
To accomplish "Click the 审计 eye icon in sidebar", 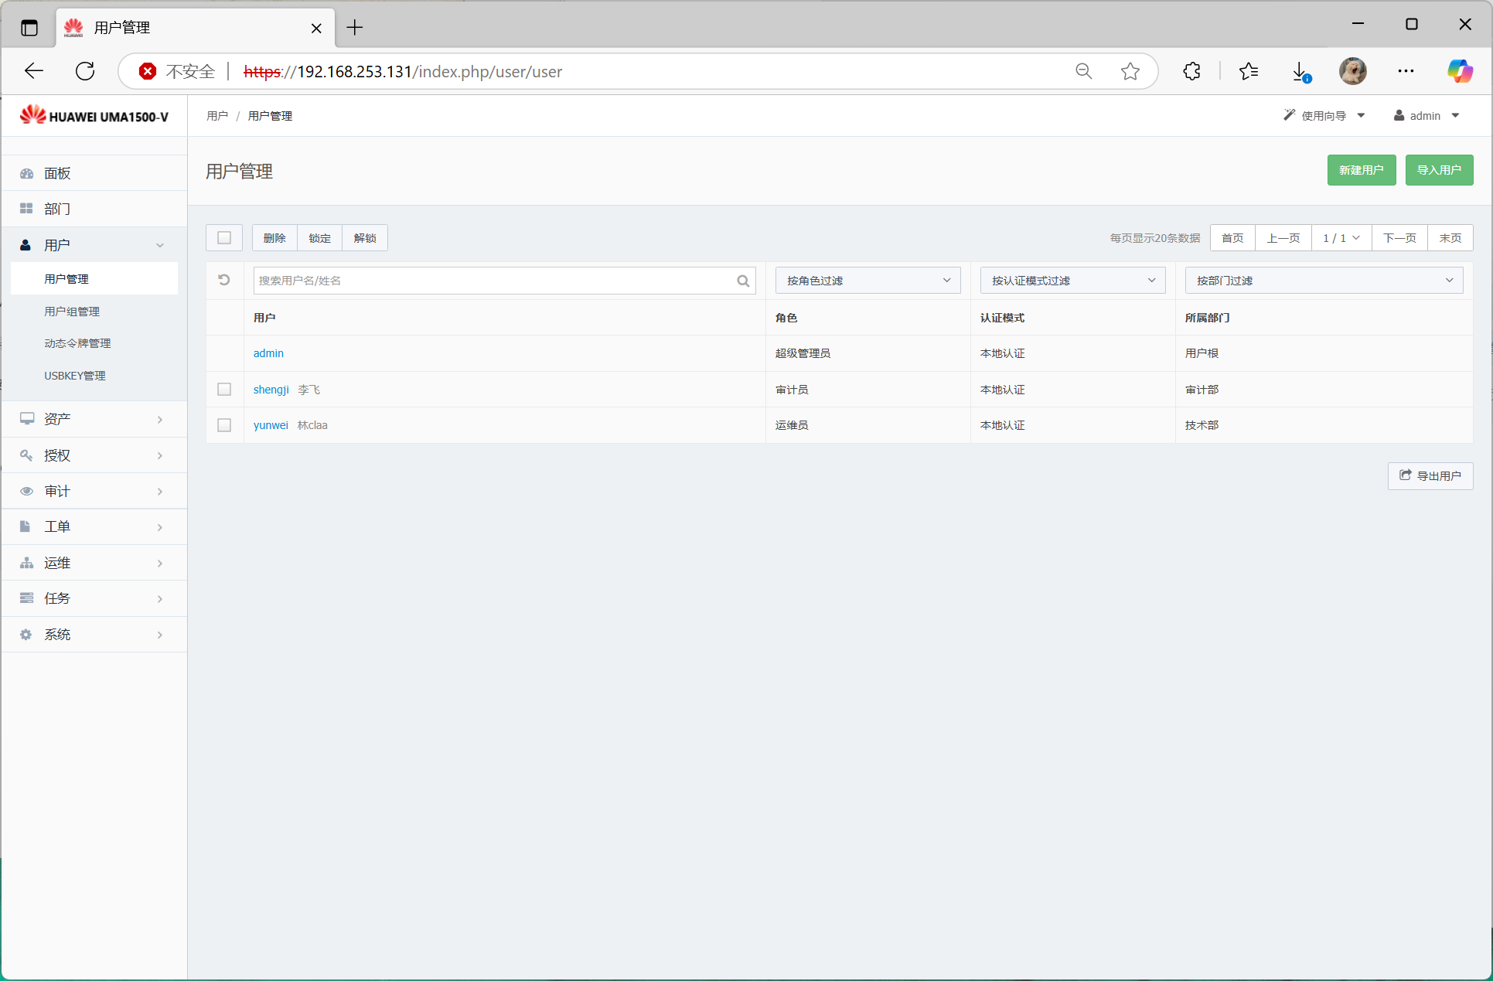I will (x=27, y=491).
